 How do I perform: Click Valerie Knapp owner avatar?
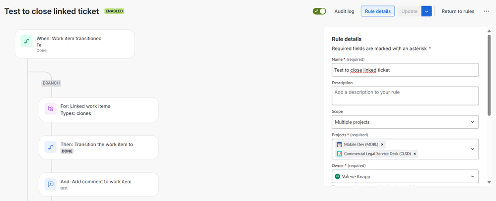tap(337, 176)
